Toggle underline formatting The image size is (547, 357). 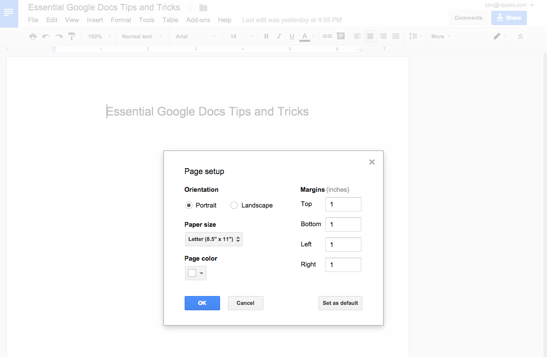pyautogui.click(x=292, y=36)
